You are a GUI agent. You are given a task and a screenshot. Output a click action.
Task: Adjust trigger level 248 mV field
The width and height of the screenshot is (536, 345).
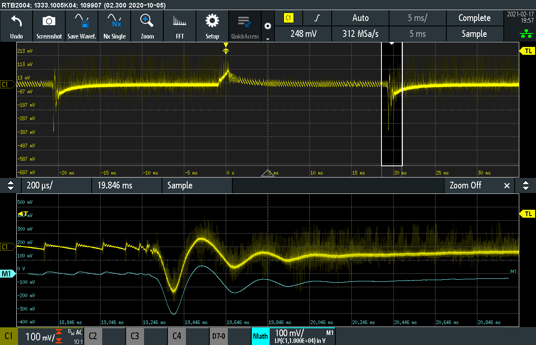click(x=303, y=34)
